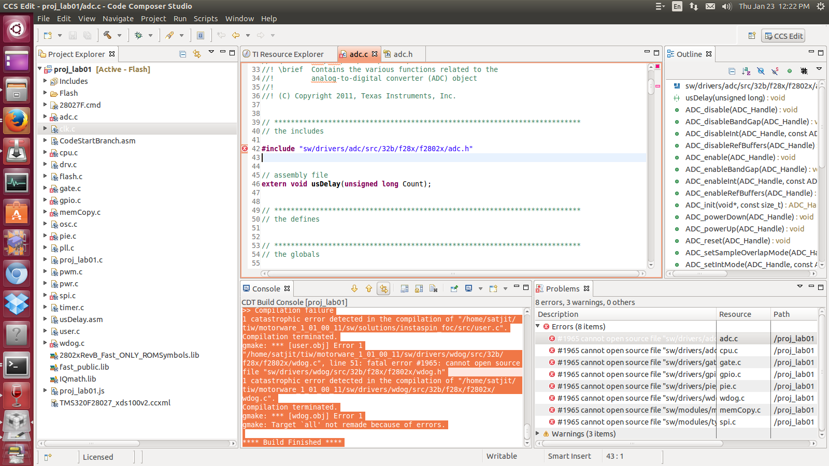
Task: Select usDelay function in Outline
Action: (x=735, y=97)
